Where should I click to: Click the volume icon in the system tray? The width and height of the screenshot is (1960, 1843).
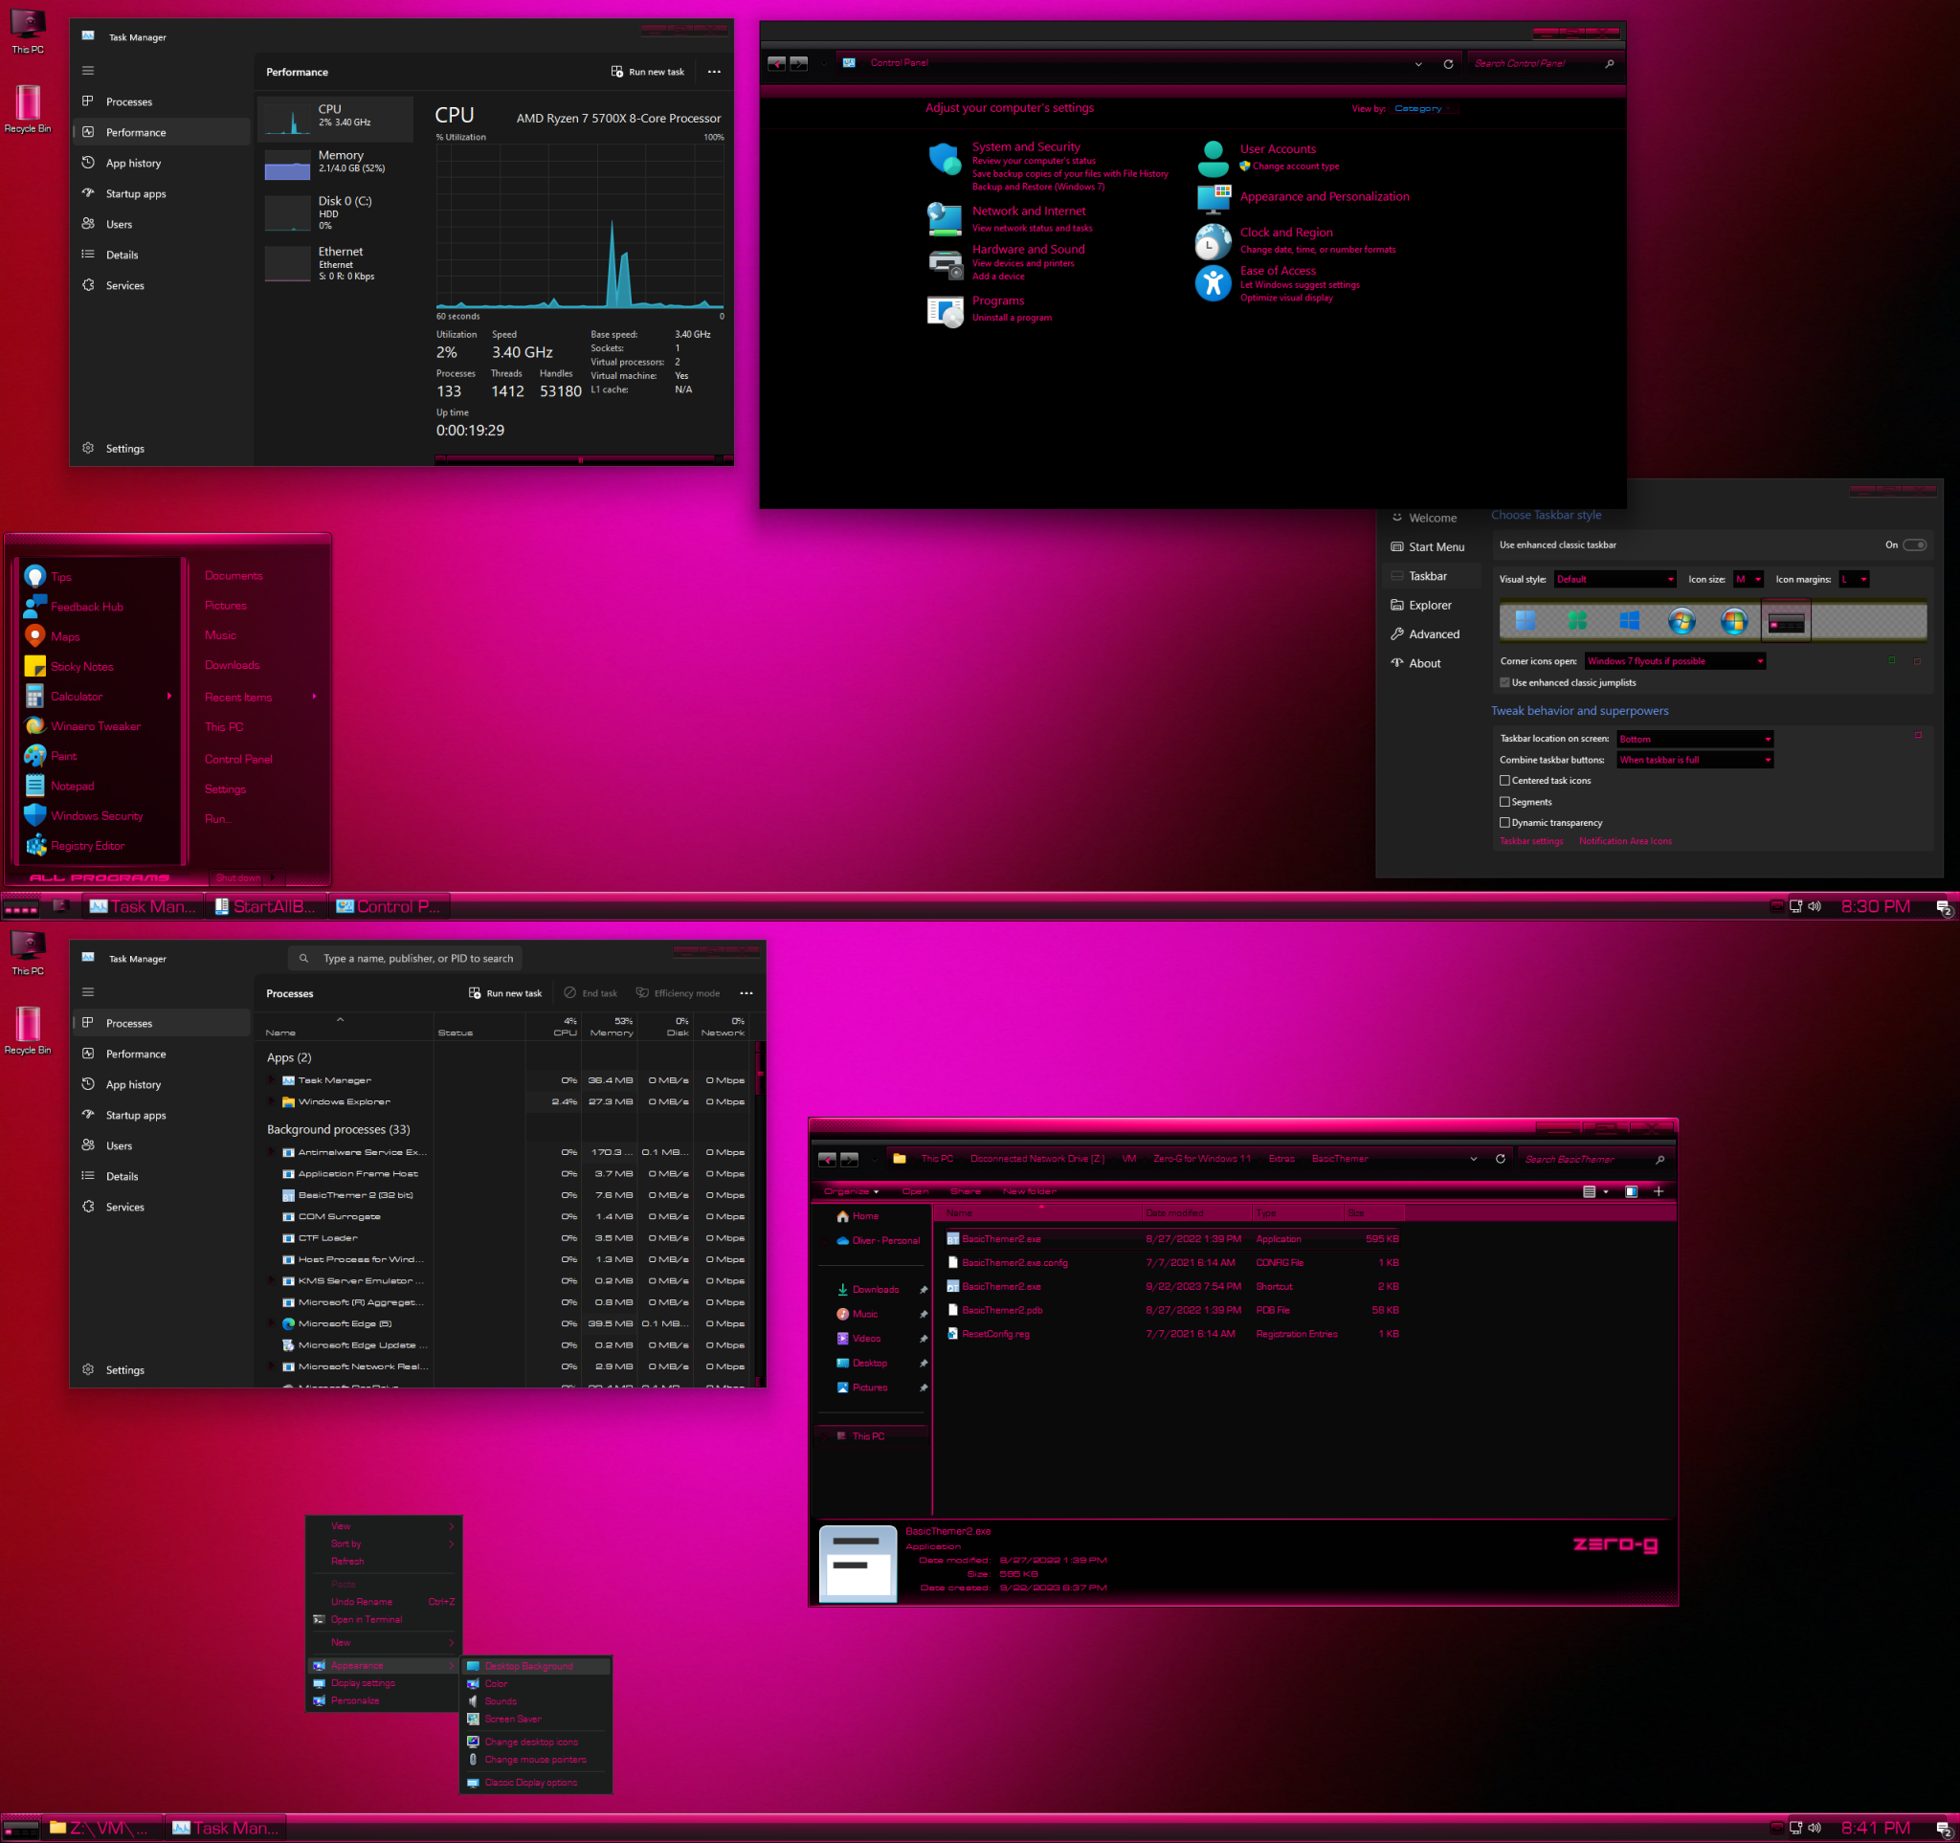tap(1815, 906)
